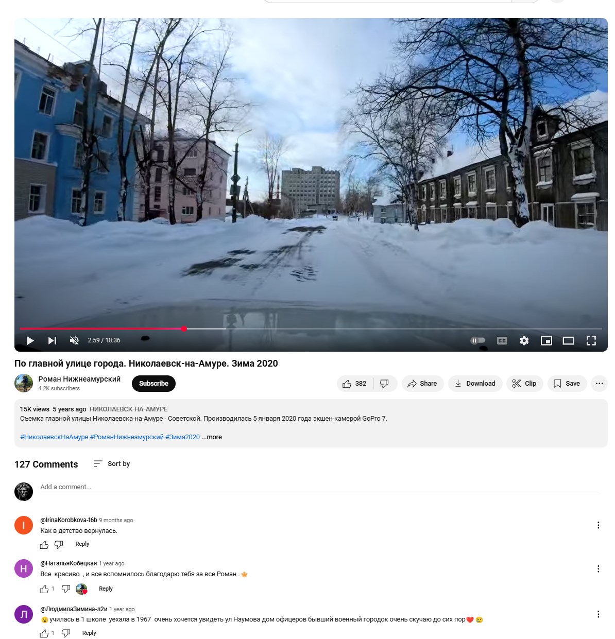Click the Add a comment field
The height and width of the screenshot is (639, 615).
[320, 487]
